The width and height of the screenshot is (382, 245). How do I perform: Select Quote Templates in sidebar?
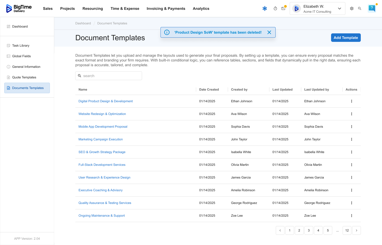24,77
